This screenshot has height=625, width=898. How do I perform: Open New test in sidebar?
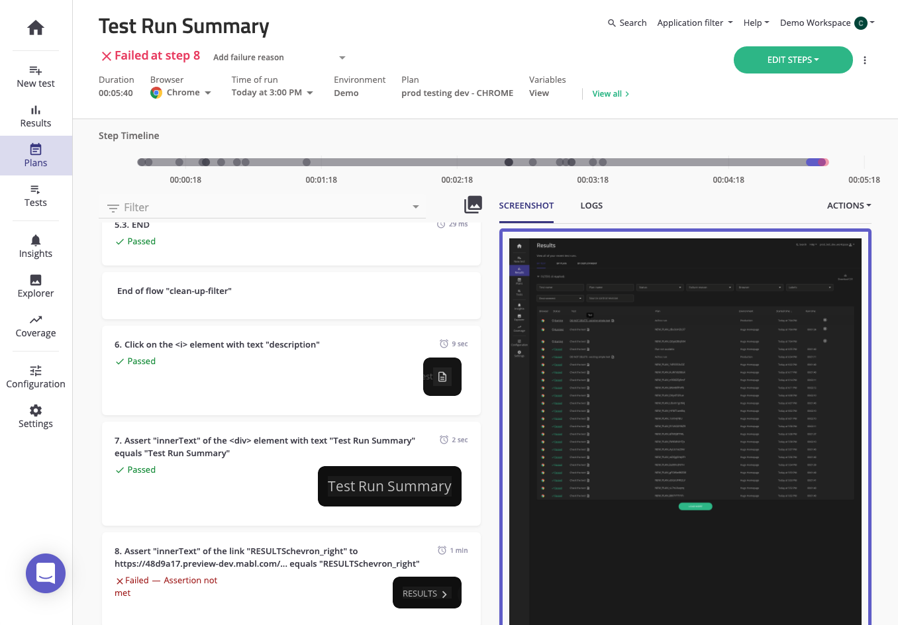[x=36, y=77]
